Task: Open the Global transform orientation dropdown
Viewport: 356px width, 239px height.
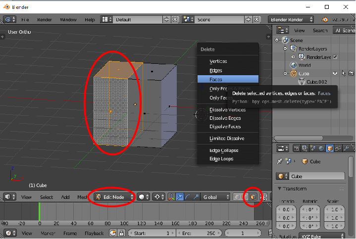Action: [x=215, y=197]
